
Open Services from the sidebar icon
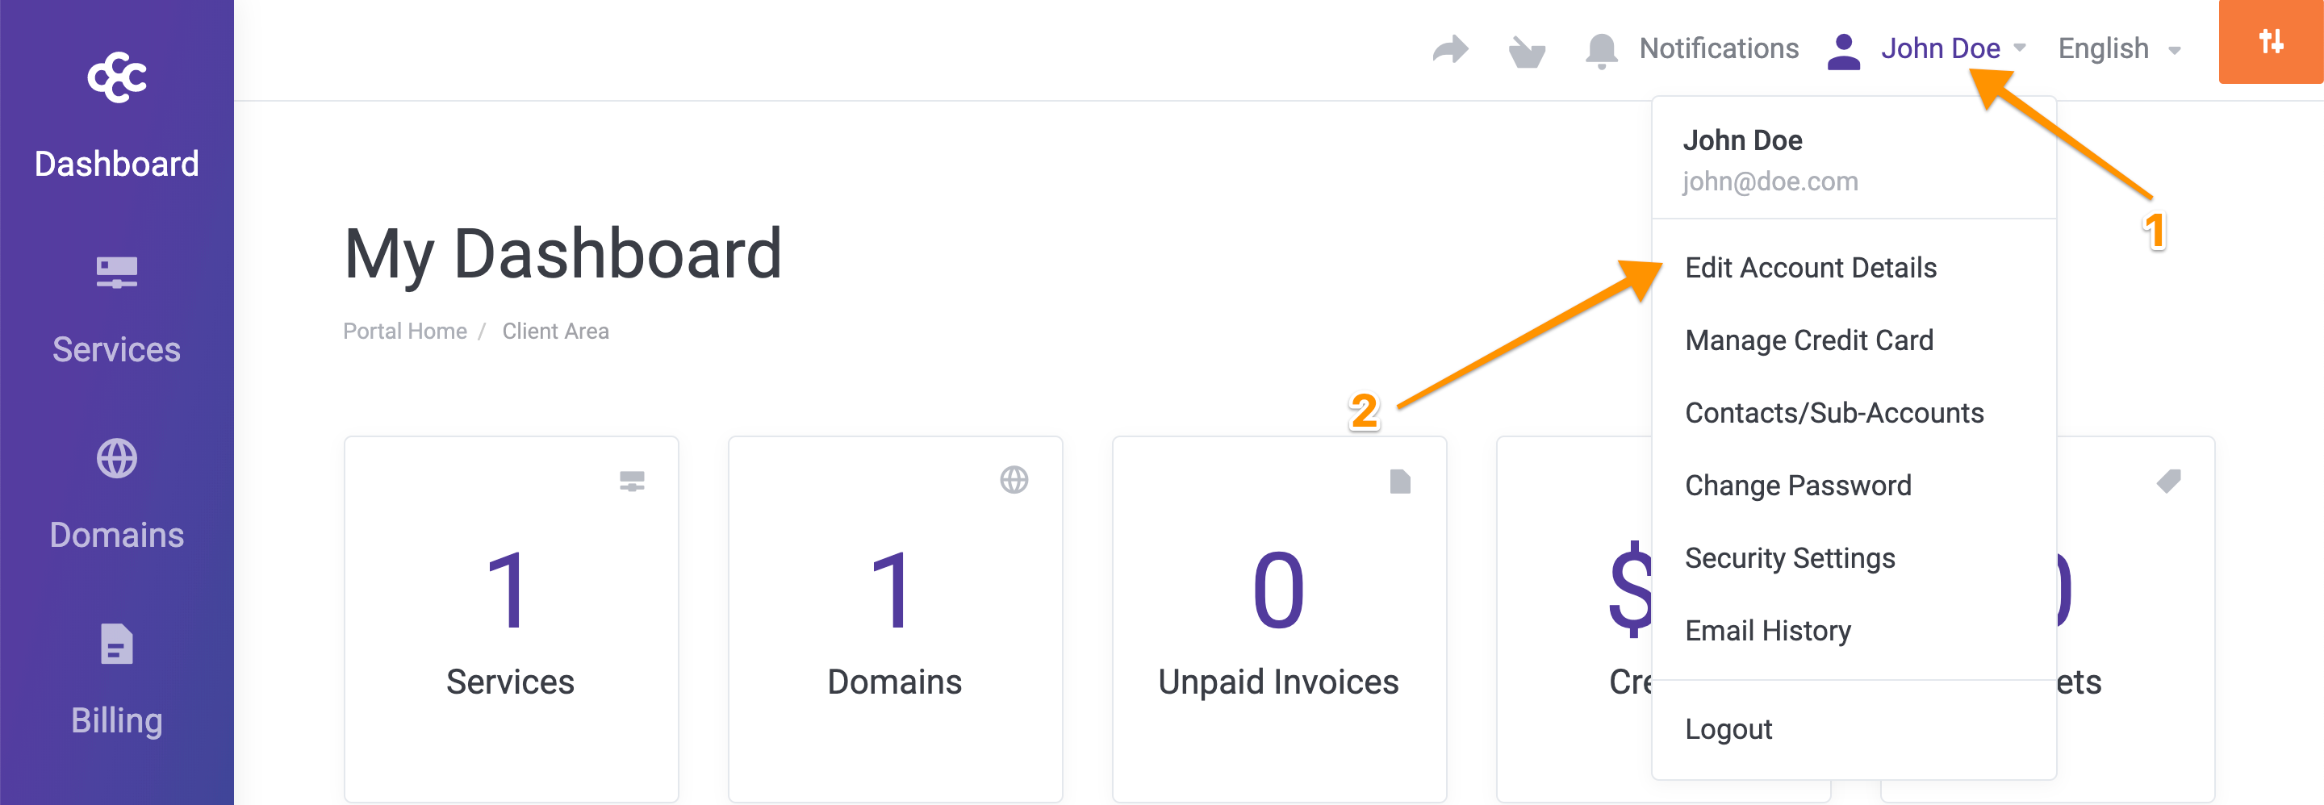click(116, 273)
